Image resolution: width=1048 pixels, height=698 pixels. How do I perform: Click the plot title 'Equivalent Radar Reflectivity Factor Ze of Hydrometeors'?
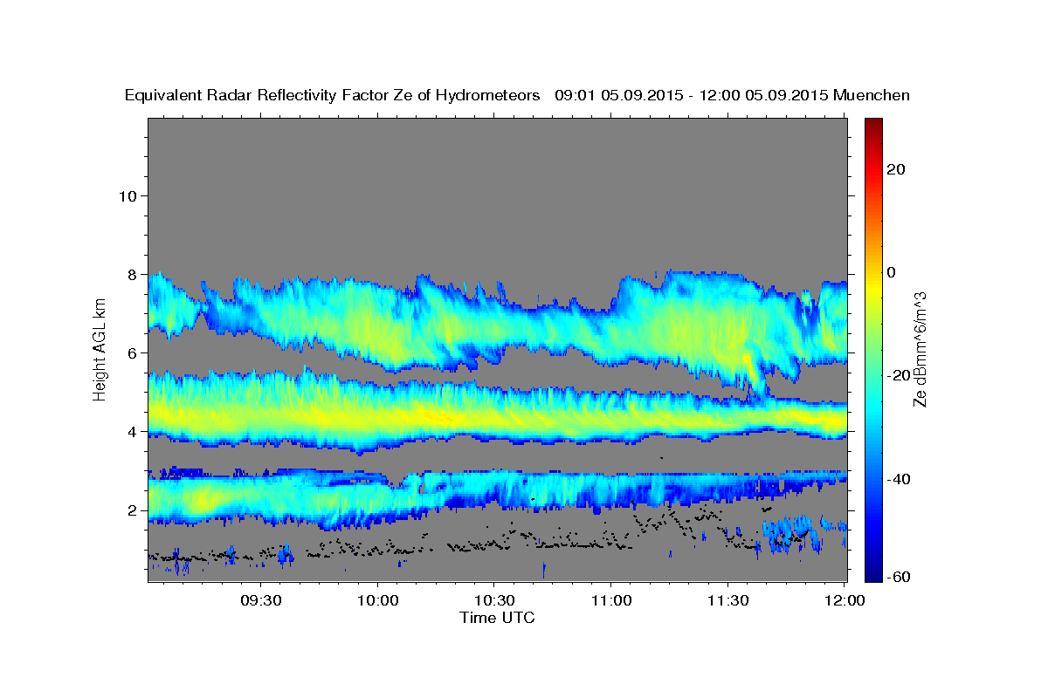[x=332, y=96]
